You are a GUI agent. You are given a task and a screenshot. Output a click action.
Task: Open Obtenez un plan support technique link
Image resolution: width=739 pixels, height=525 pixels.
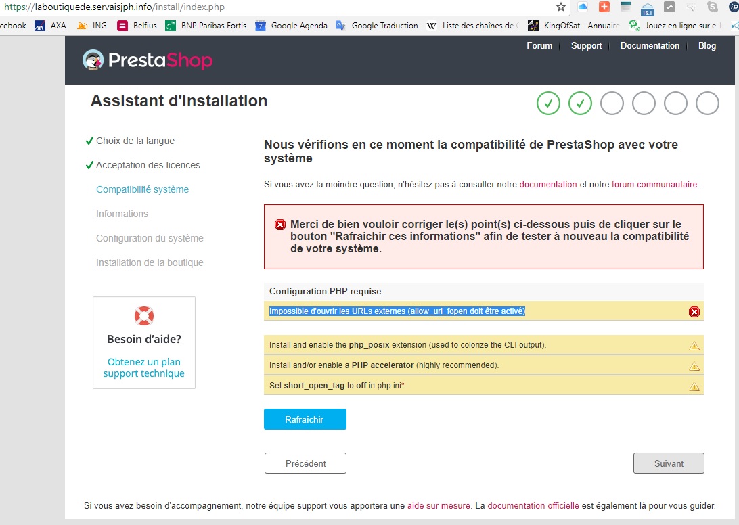[x=143, y=367]
